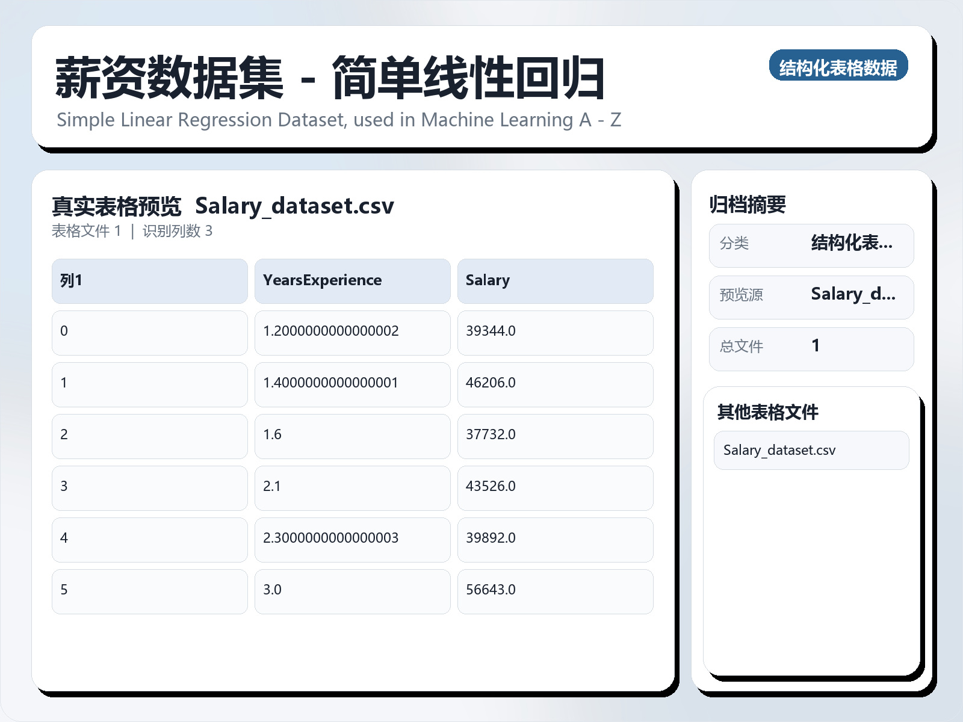
Task: Click the 预览源 field showing Salary_d...
Action: (x=811, y=297)
